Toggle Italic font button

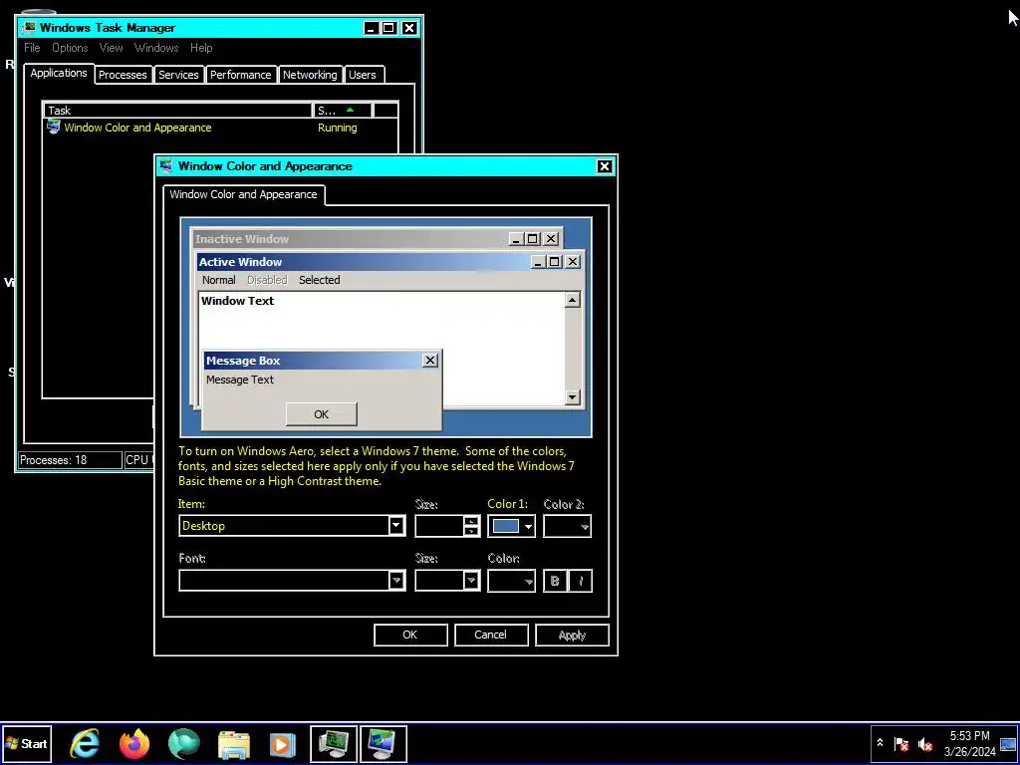(581, 581)
